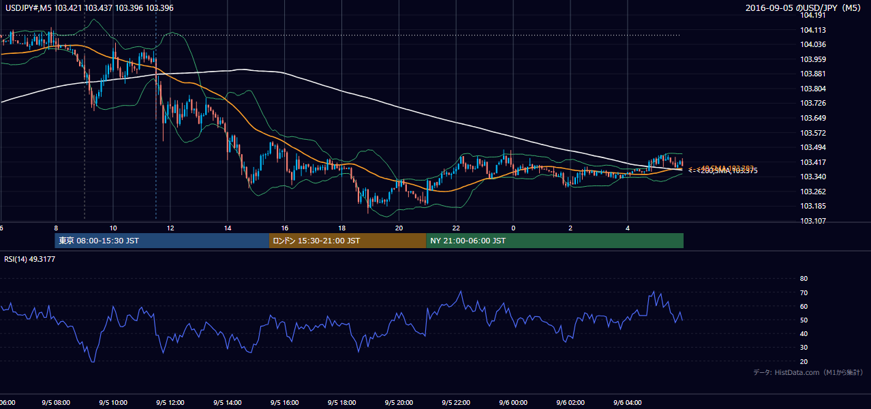Click RSI scale value 60
871x409 pixels.
click(x=804, y=306)
